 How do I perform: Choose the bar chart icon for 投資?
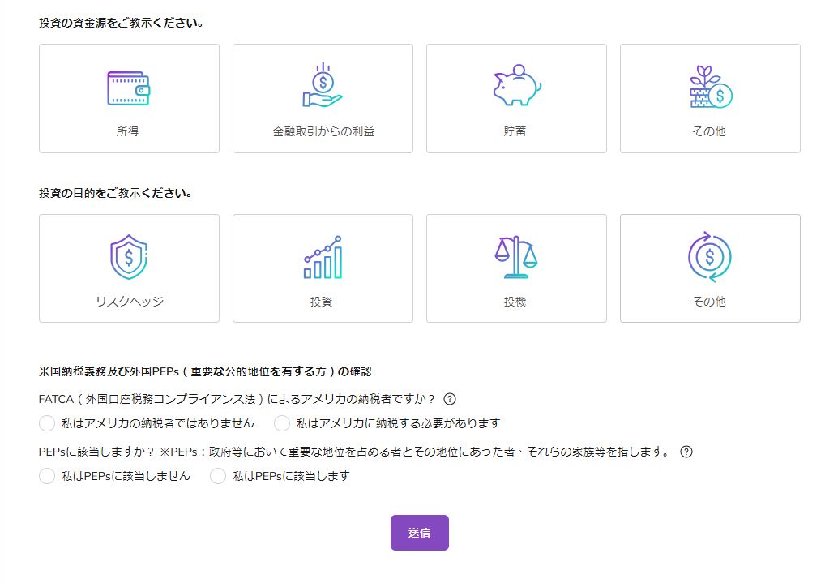pyautogui.click(x=323, y=258)
